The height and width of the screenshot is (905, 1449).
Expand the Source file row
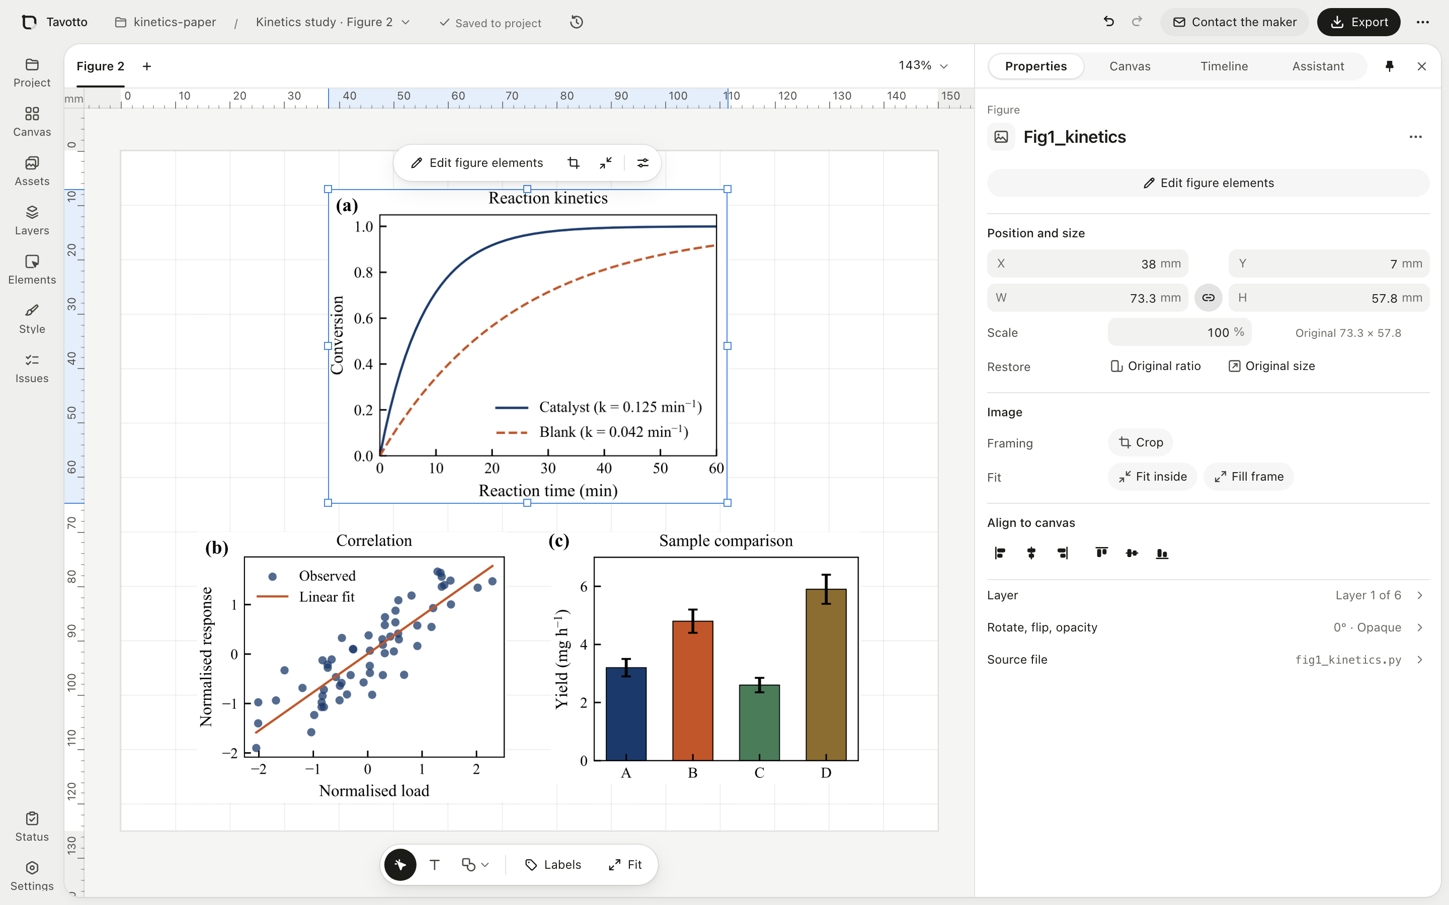1207,660
